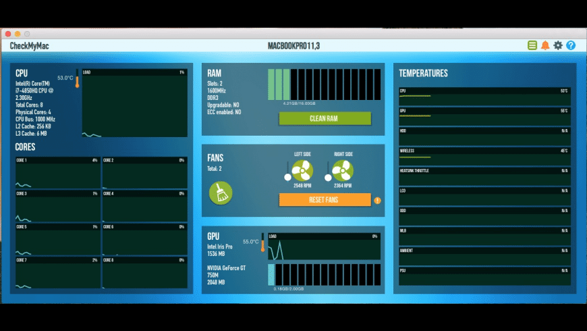Click the PSU temperature row
587x331 pixels.
484,276
